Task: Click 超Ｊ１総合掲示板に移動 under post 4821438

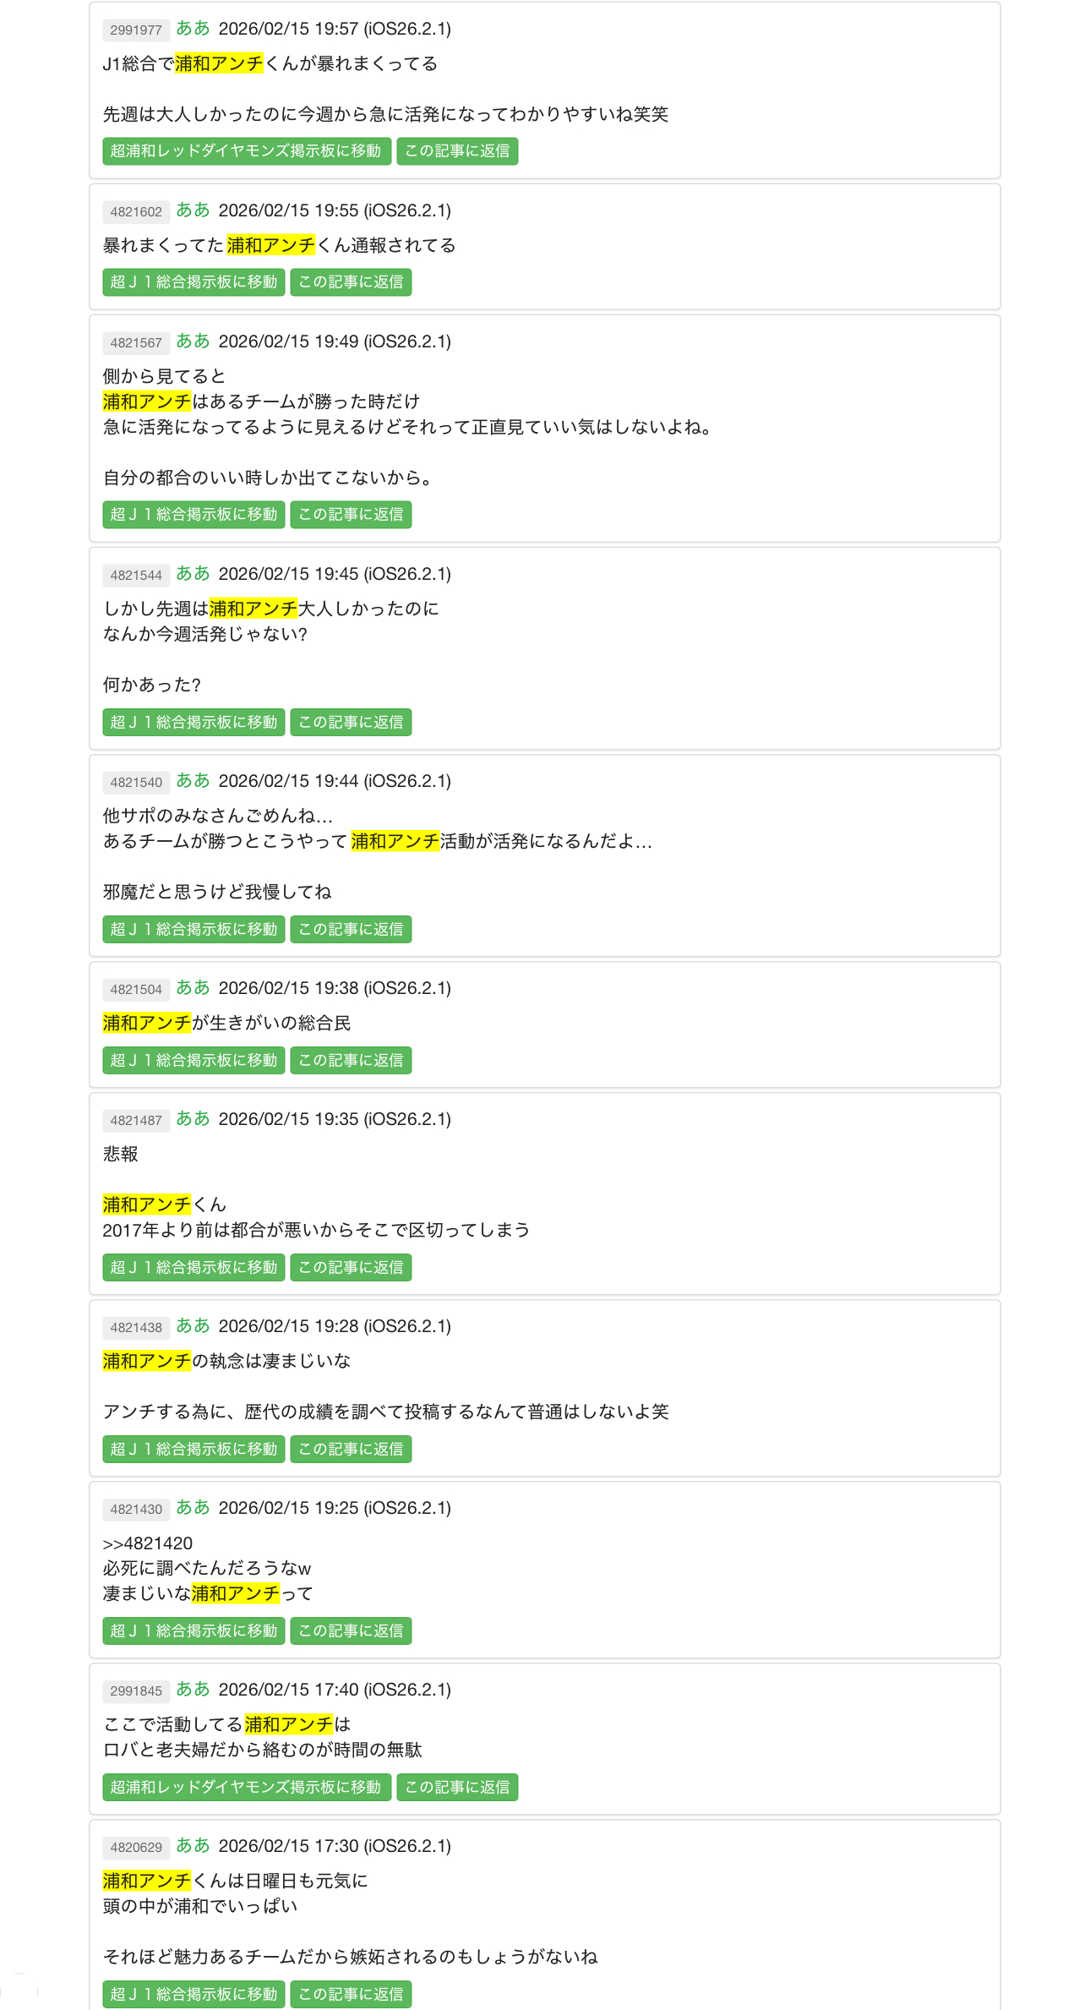Action: 193,1450
